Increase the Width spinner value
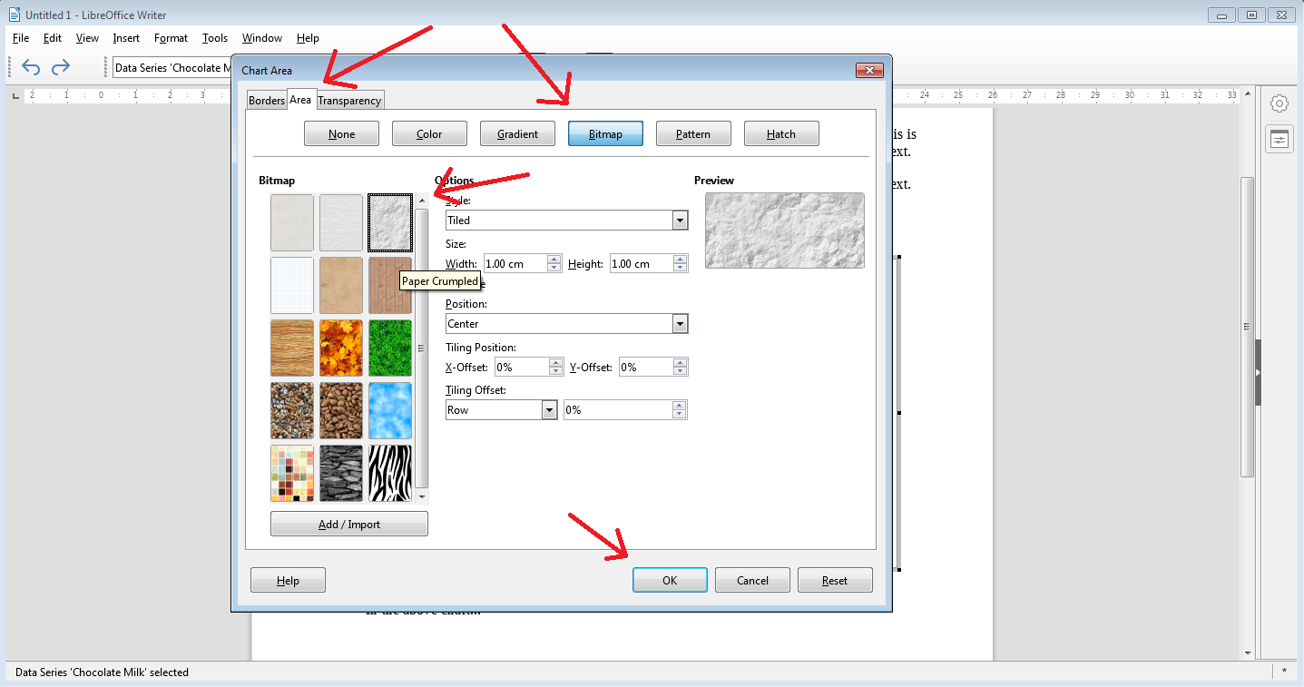The image size is (1304, 687). point(554,260)
